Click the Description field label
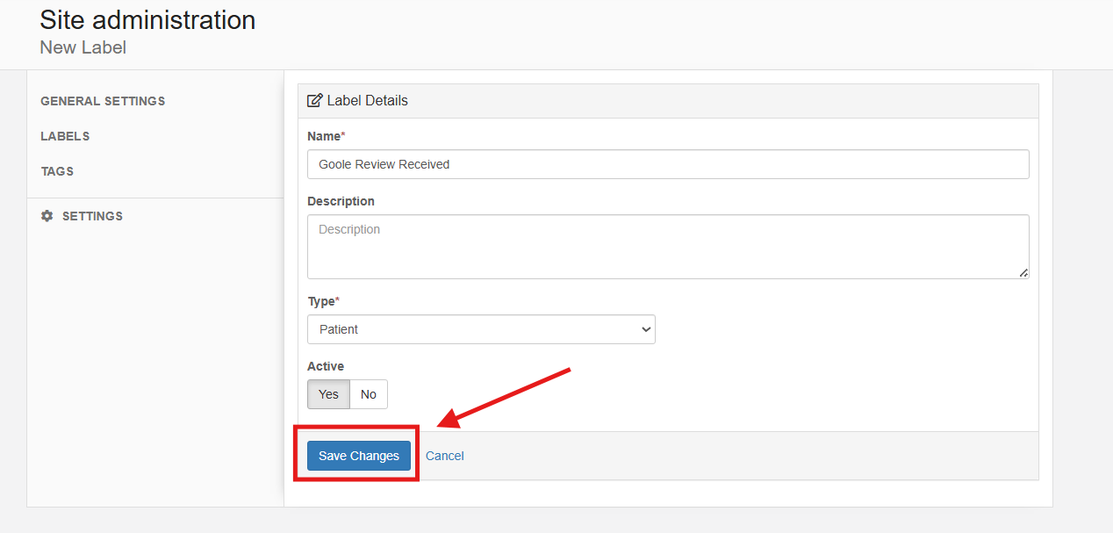The image size is (1113, 533). pos(341,201)
